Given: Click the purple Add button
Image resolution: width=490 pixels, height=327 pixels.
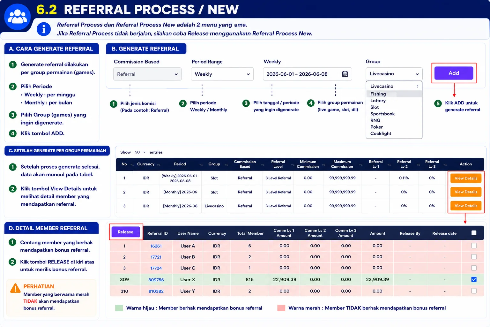Looking at the screenshot, I should (x=454, y=73).
